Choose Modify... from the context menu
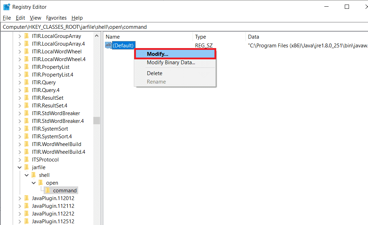The width and height of the screenshot is (368, 225). pos(175,54)
